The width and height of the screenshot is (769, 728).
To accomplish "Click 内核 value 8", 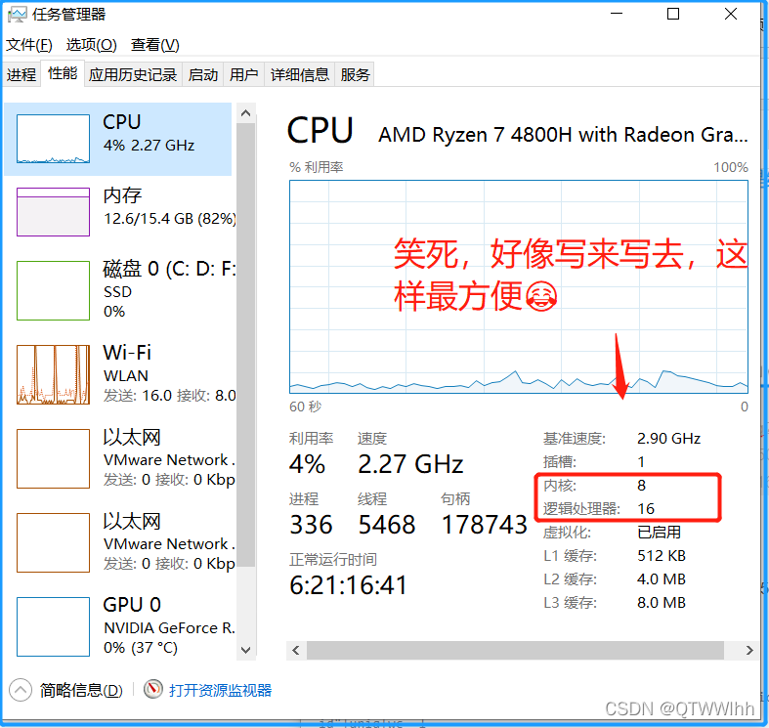I will point(642,485).
